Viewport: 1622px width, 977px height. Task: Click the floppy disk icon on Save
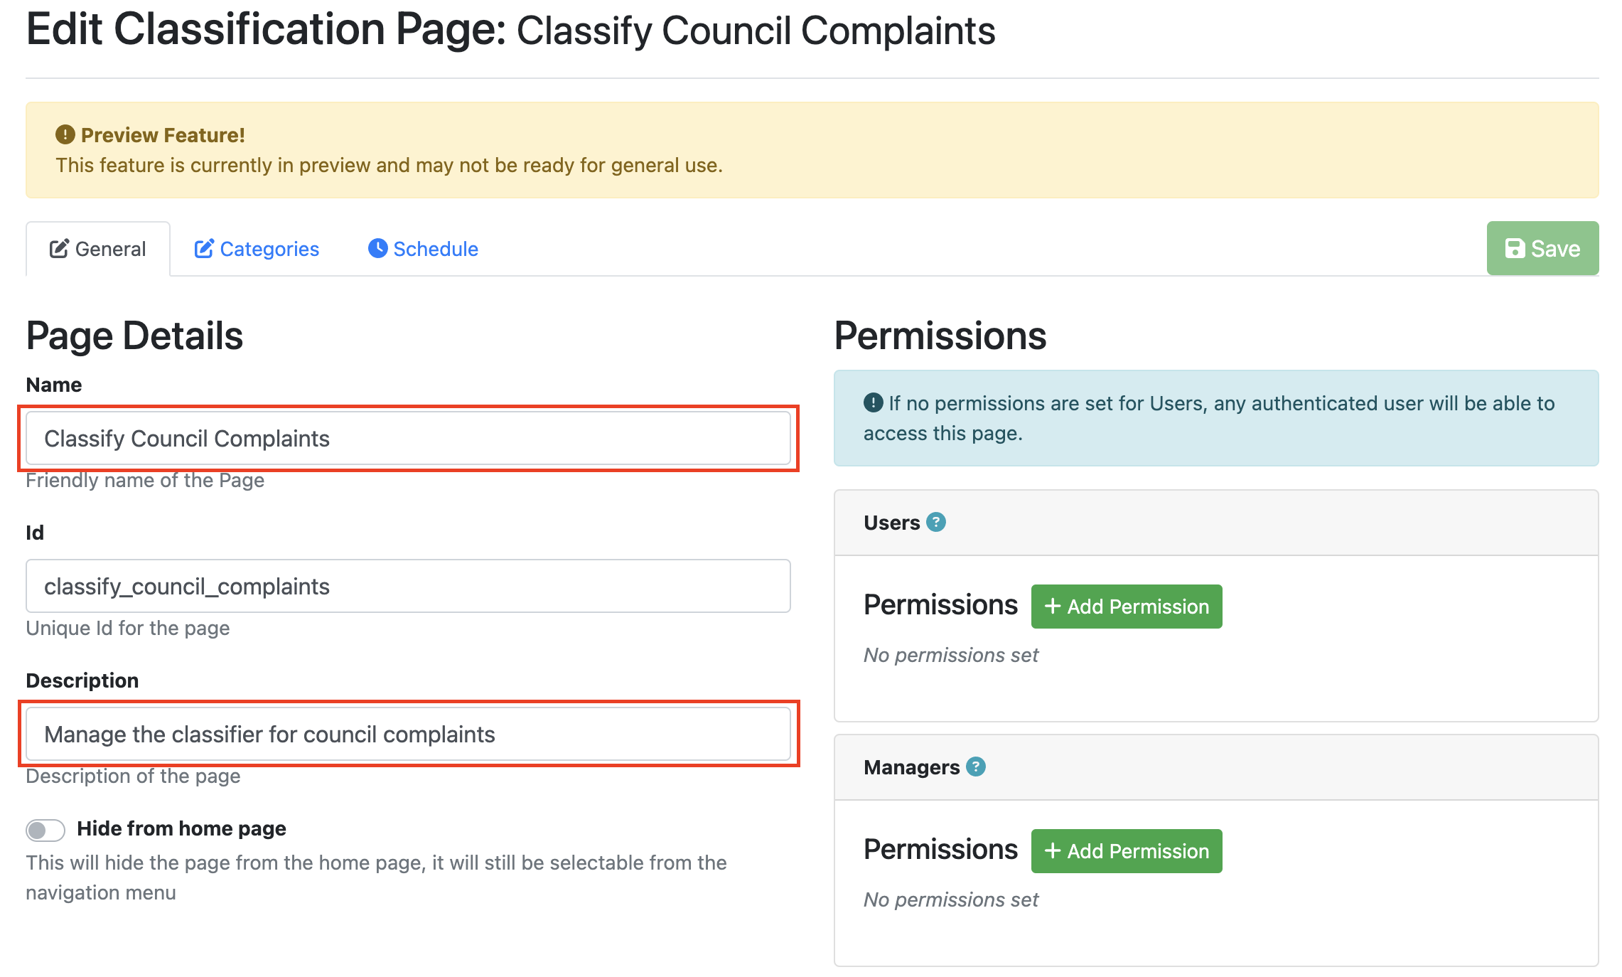[1515, 249]
